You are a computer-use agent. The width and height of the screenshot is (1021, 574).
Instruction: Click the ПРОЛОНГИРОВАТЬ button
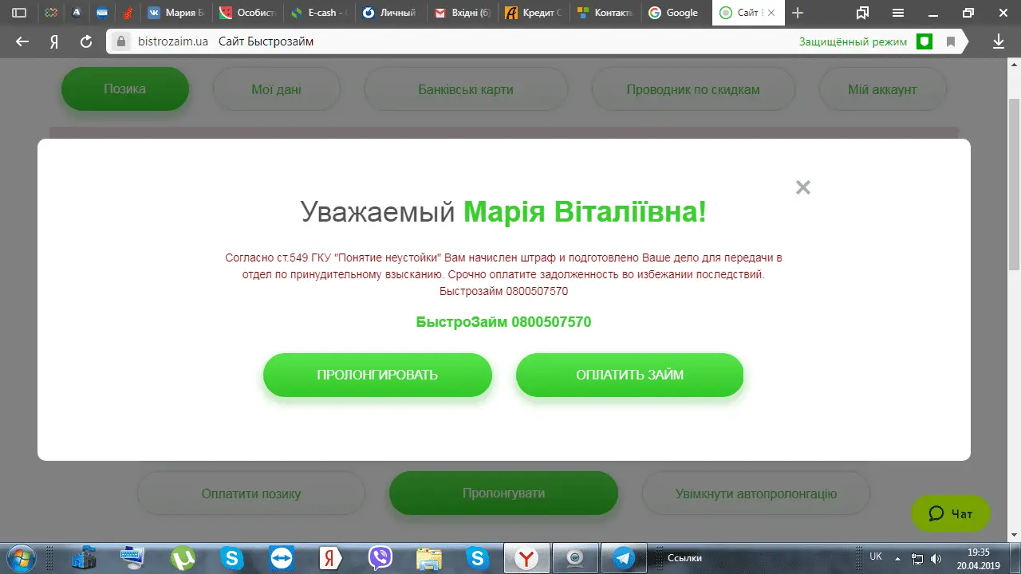pyautogui.click(x=377, y=375)
